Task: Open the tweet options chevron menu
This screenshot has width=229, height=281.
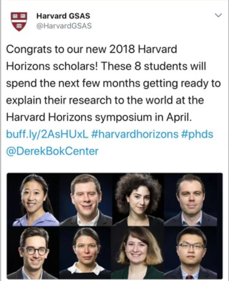Action: pos(218,15)
